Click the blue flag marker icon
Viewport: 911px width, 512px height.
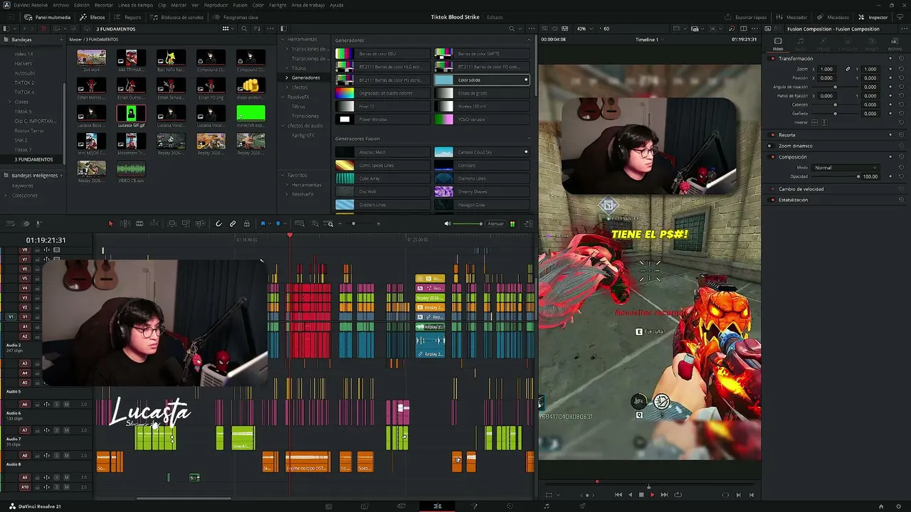pos(263,224)
